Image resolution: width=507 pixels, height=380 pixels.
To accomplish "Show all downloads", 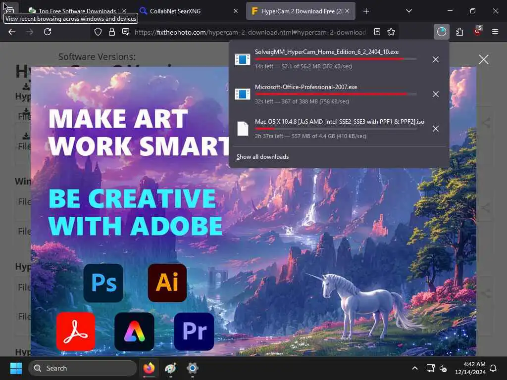I will click(262, 157).
